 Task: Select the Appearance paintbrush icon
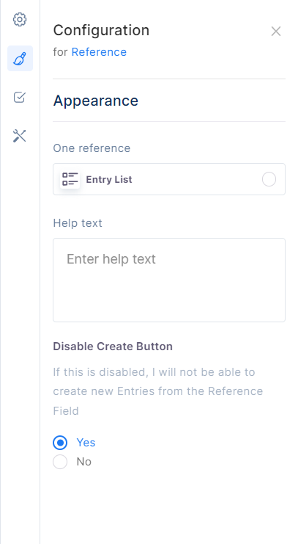(x=20, y=58)
